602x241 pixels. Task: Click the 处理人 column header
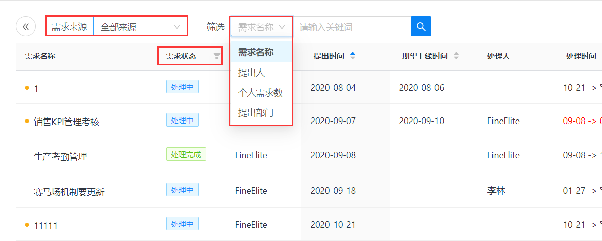(x=499, y=56)
